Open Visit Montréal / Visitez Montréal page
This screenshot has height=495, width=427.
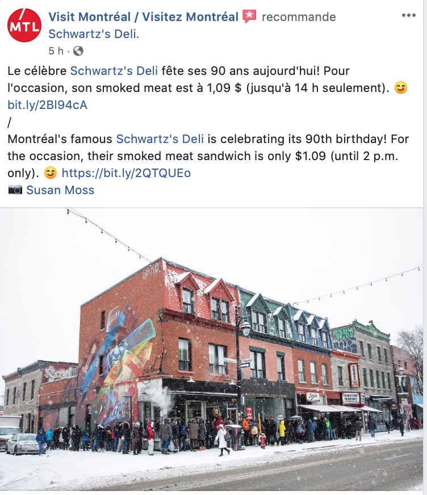coord(144,16)
